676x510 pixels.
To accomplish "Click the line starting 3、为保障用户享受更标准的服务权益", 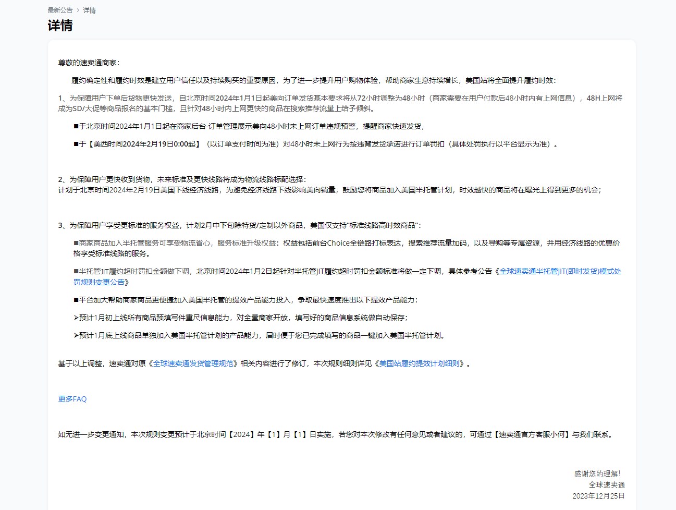I will [x=240, y=225].
